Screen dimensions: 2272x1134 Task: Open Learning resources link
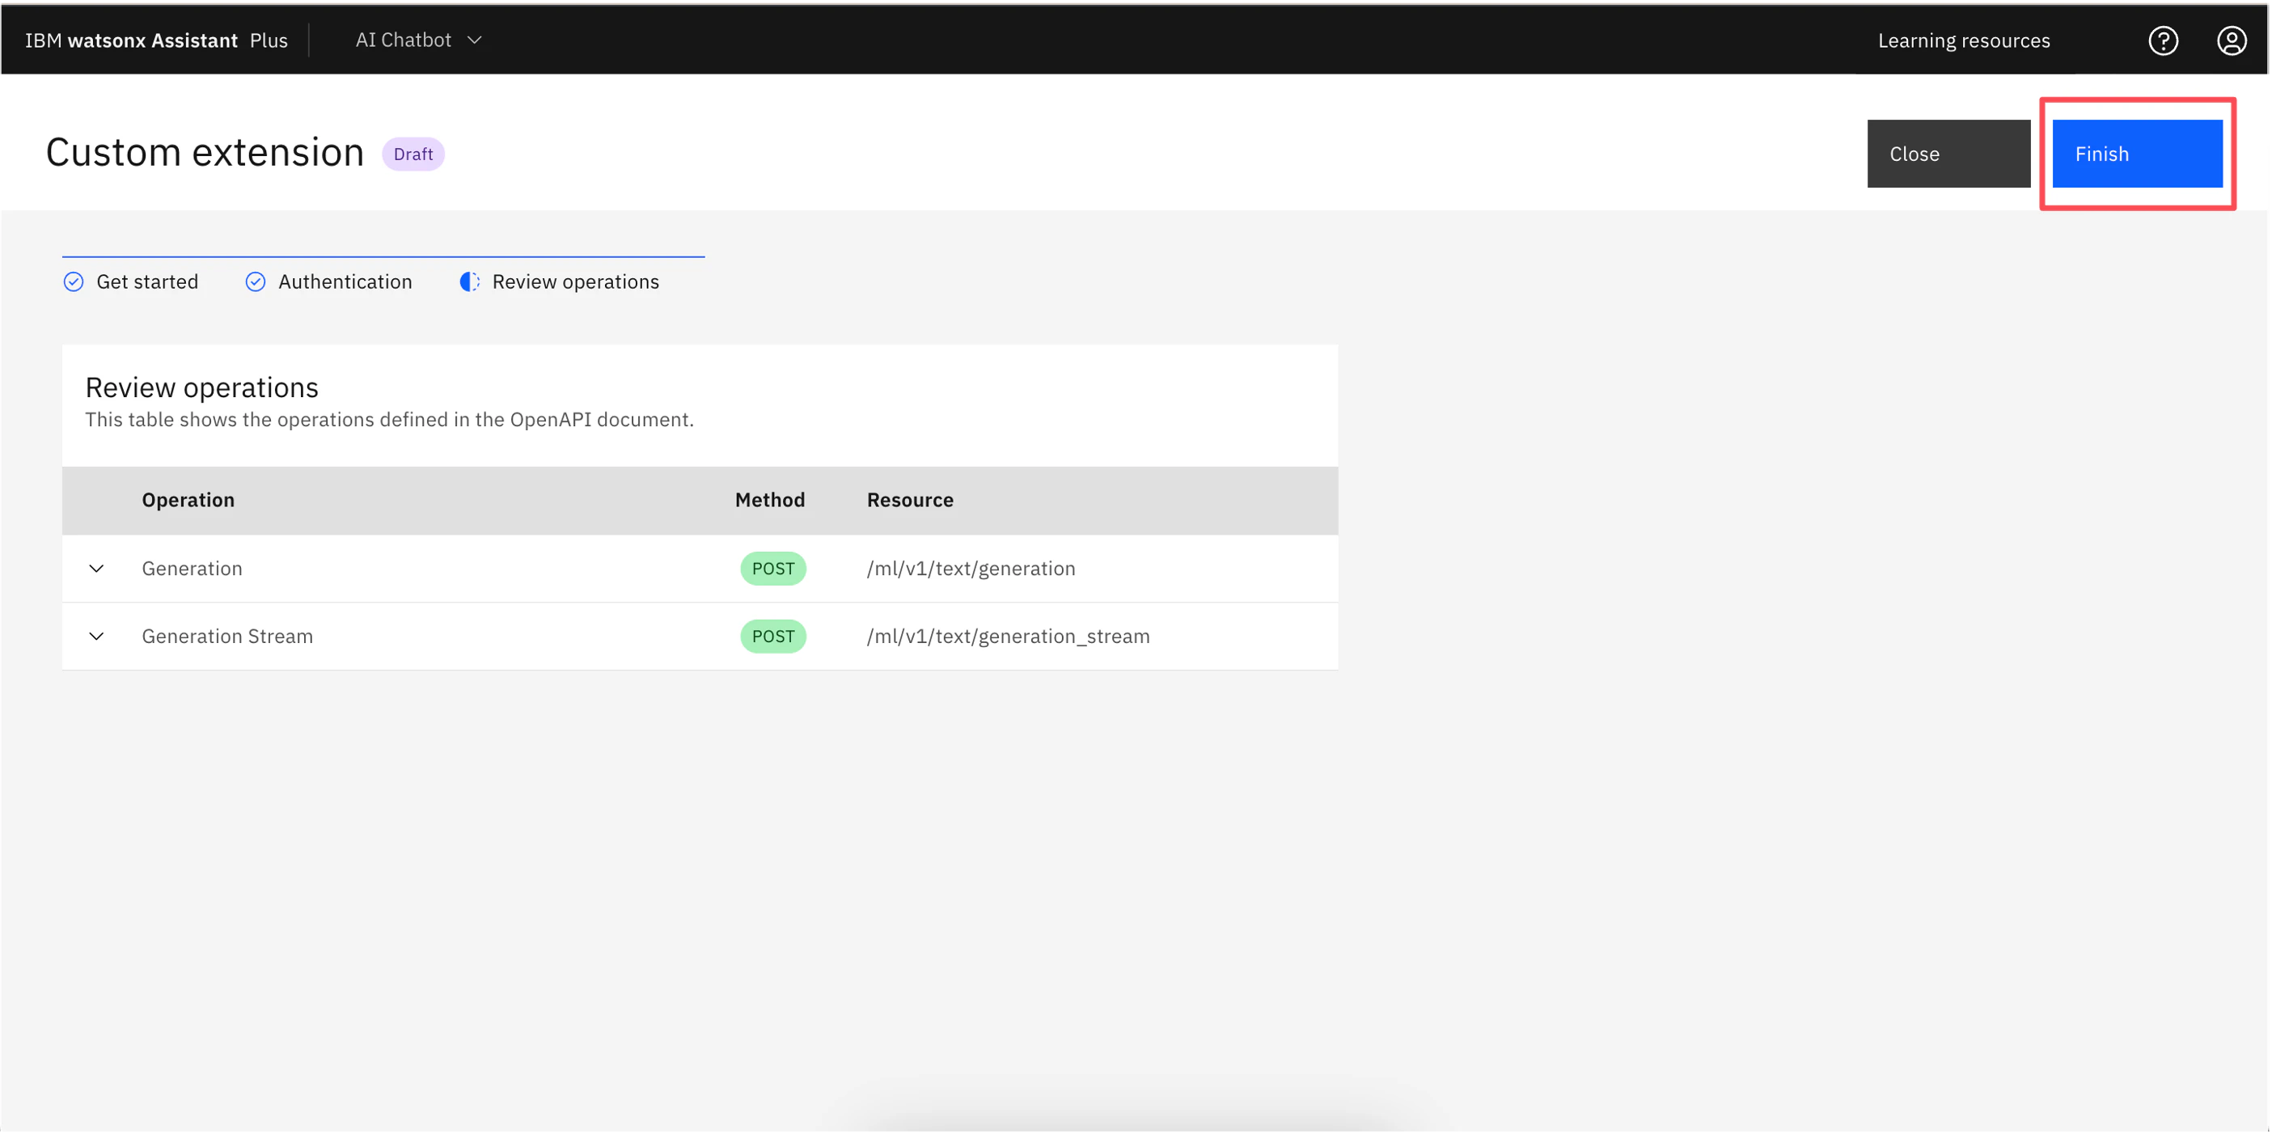pos(1963,40)
